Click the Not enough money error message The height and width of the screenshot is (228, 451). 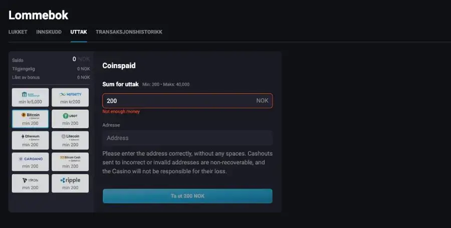coord(121,112)
